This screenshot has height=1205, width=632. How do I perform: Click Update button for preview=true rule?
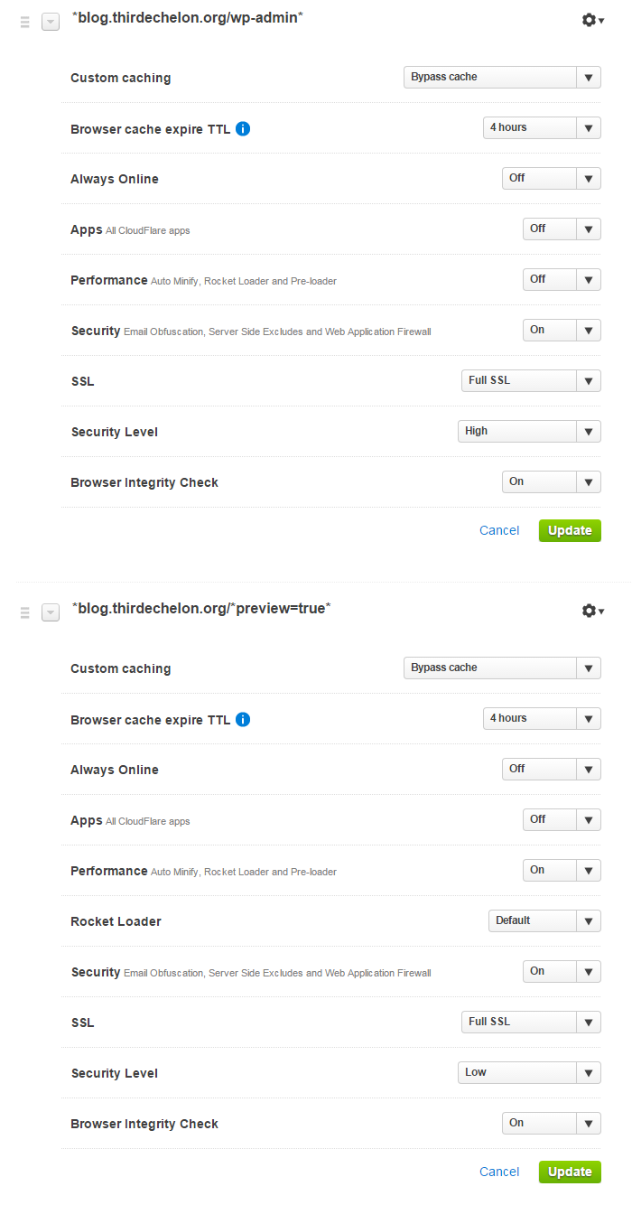pos(570,1172)
